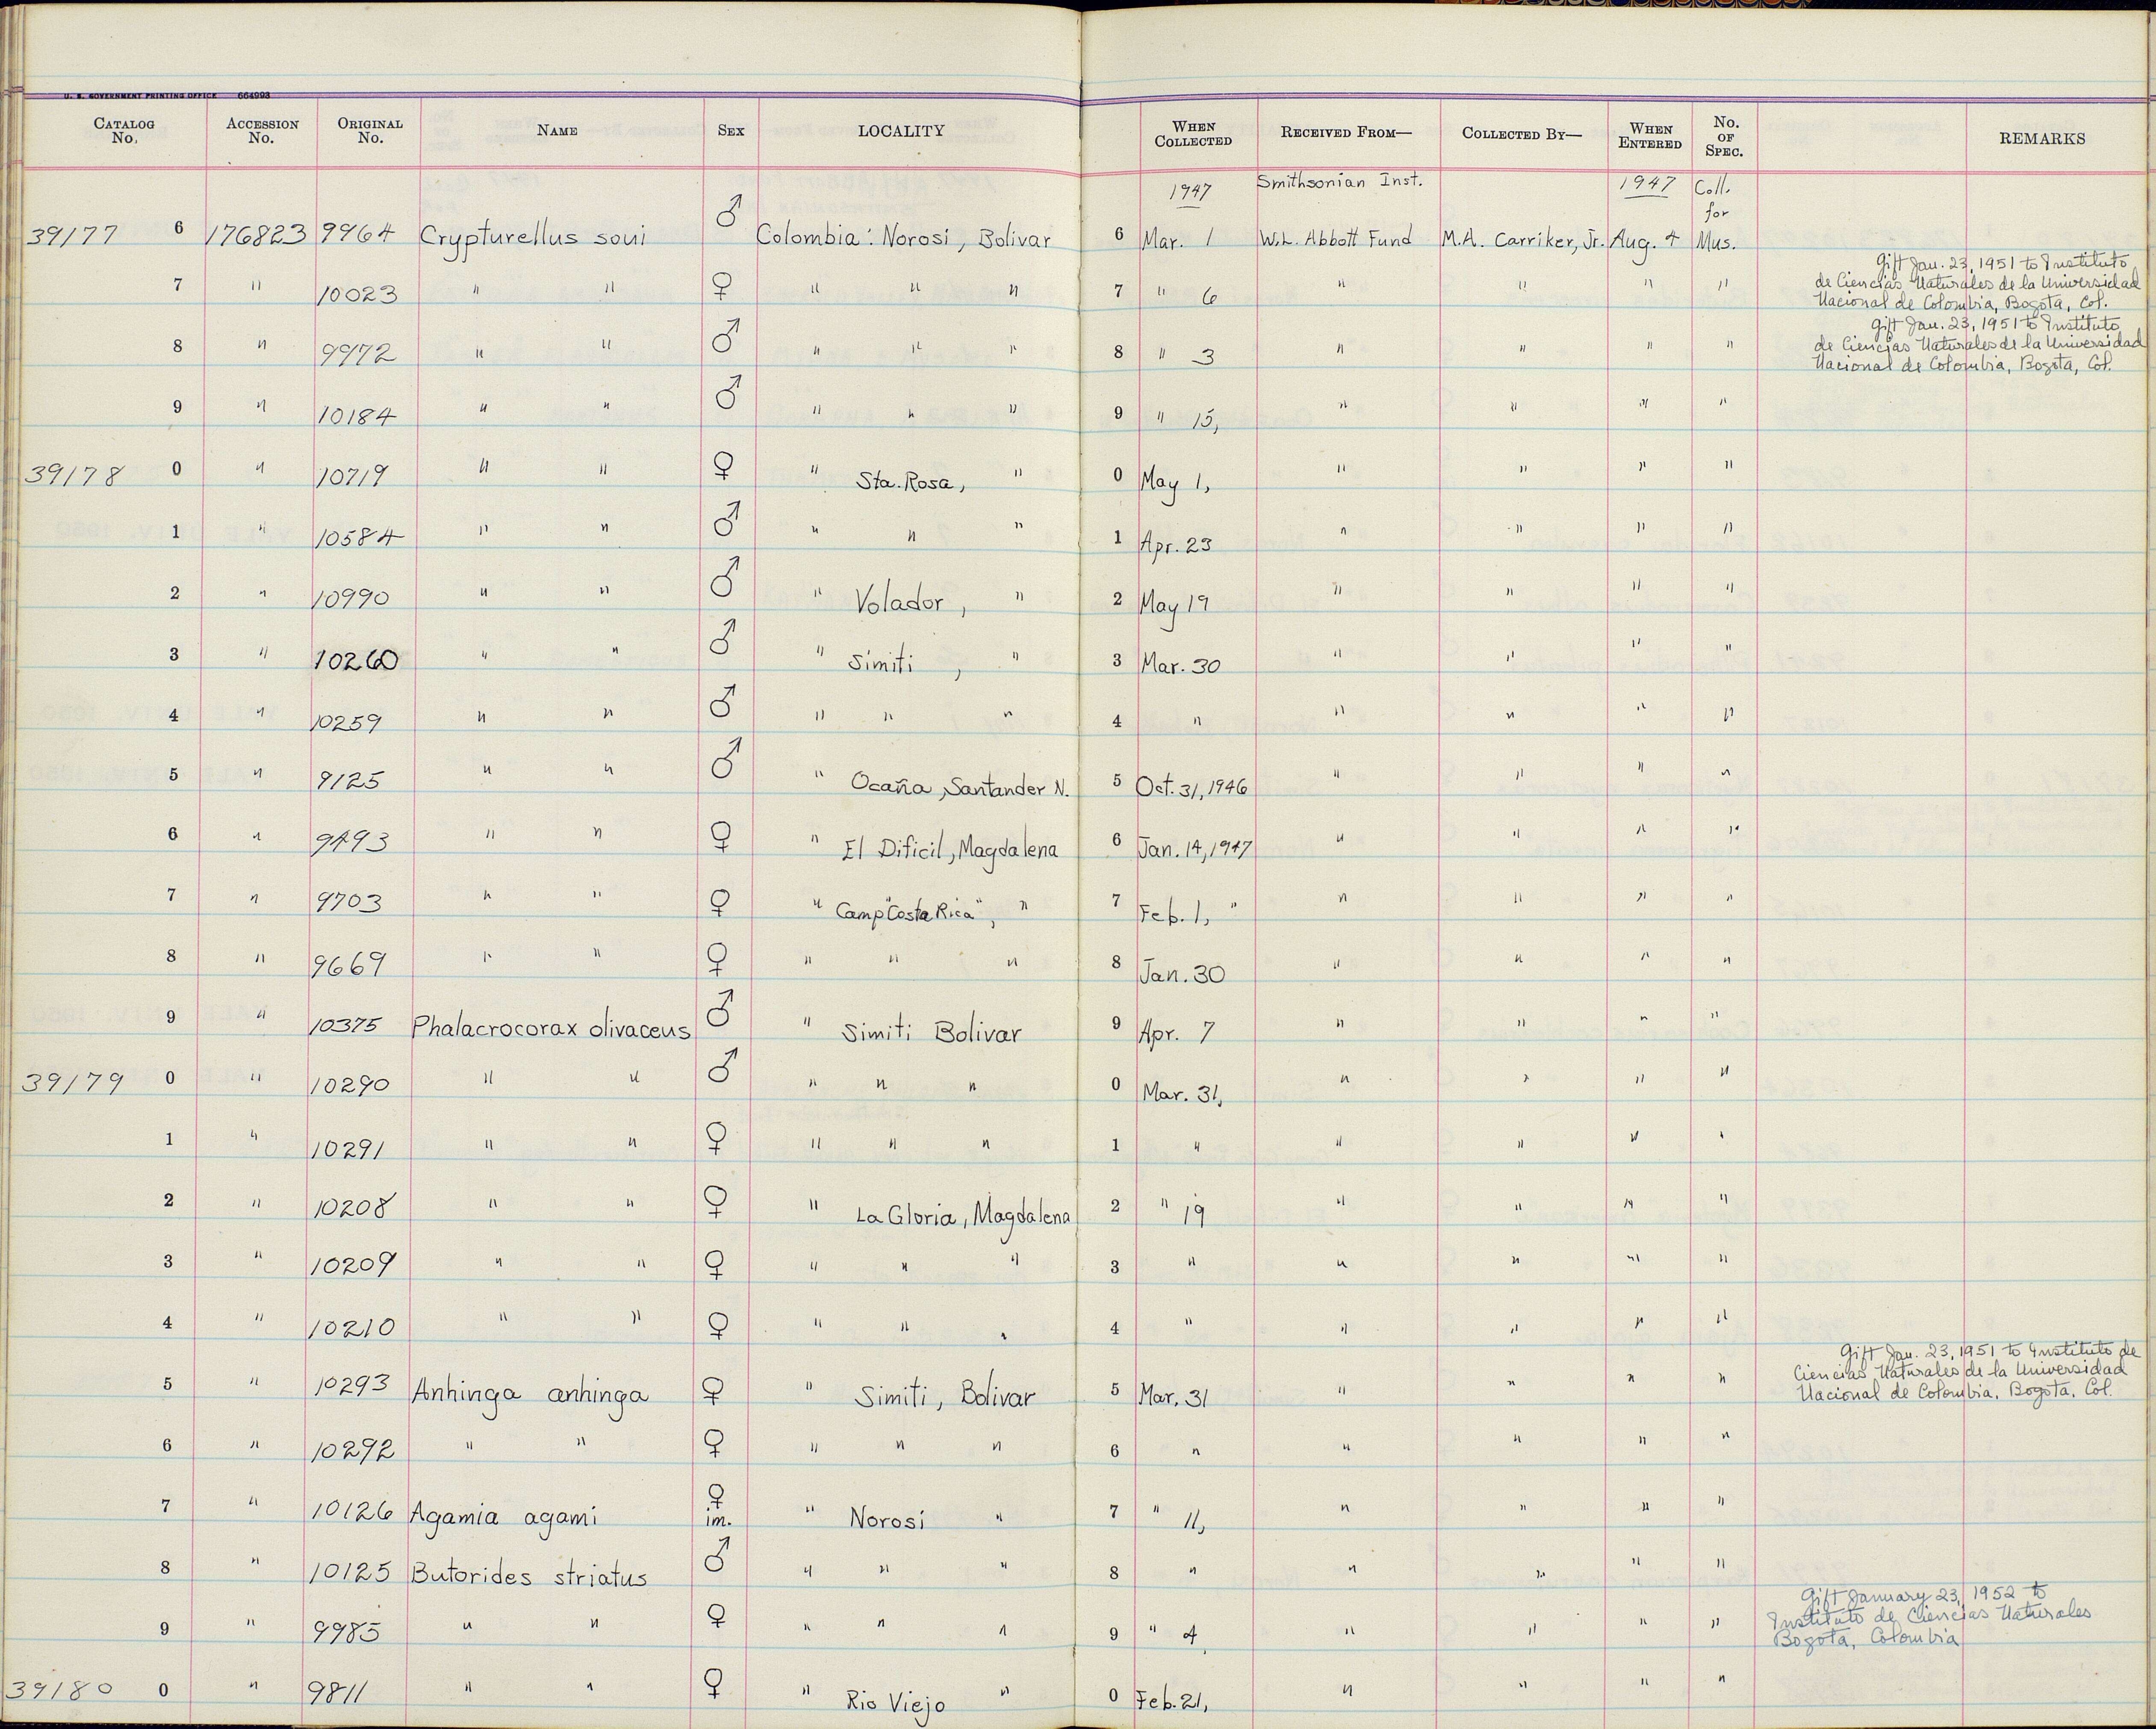Click collected date 'Jan. 14, 1947'
The image size is (2156, 1729).
tap(1194, 848)
